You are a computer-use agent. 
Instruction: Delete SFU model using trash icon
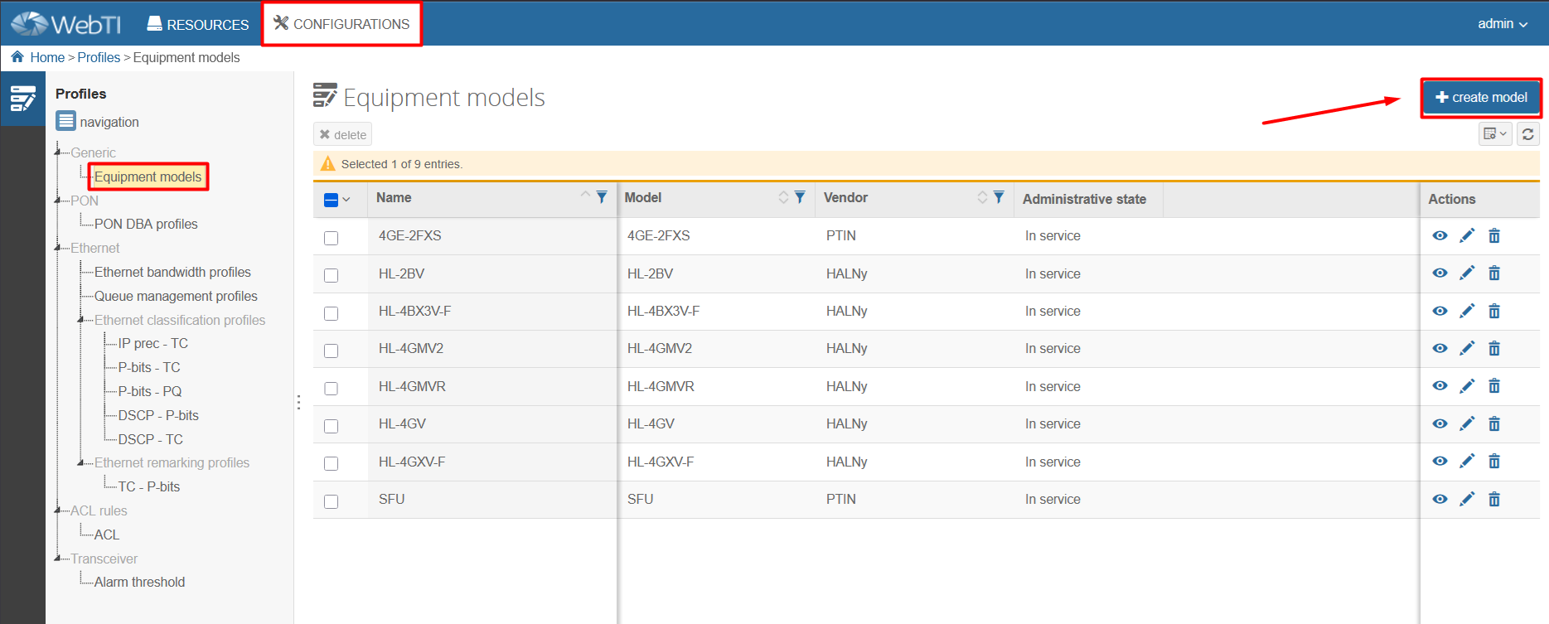pyautogui.click(x=1494, y=500)
